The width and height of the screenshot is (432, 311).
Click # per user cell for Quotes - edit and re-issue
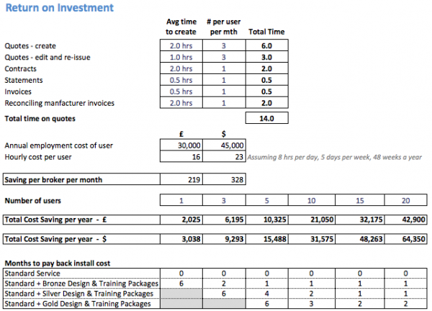[x=222, y=56]
